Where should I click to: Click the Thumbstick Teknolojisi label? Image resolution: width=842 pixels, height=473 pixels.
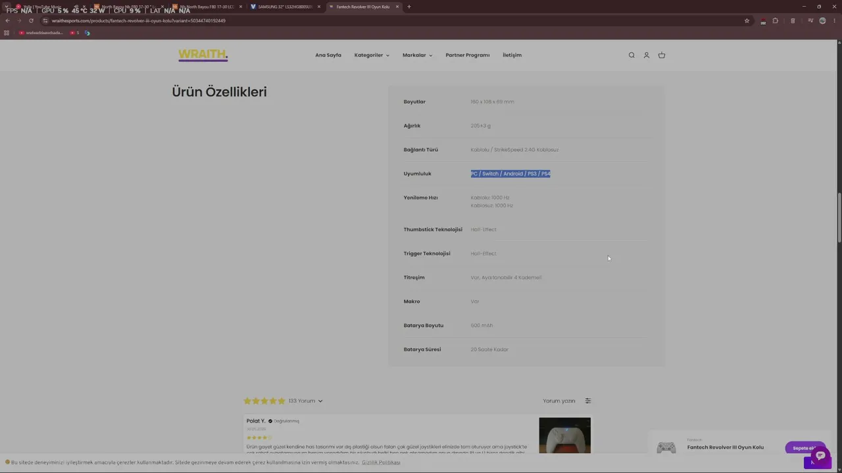pos(433,229)
